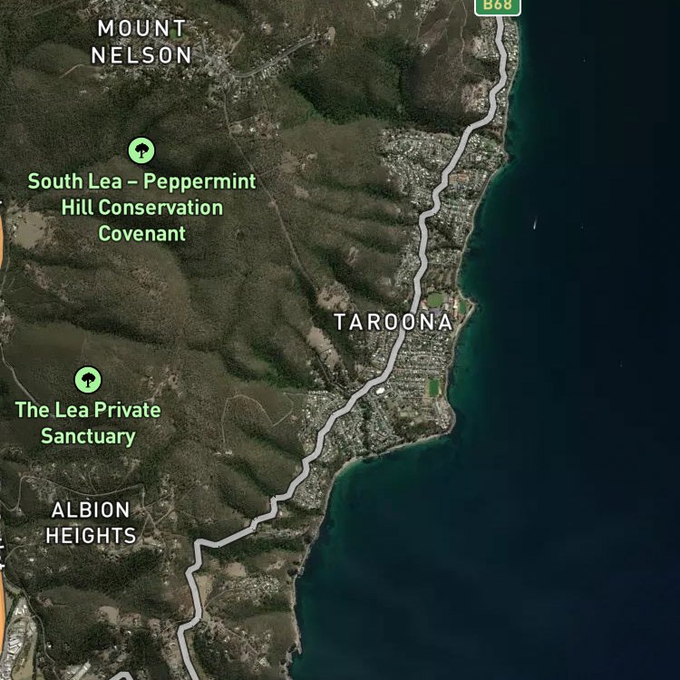Click the round green oval above Taroona label
Viewport: 680px width, 680px height.
(436, 300)
